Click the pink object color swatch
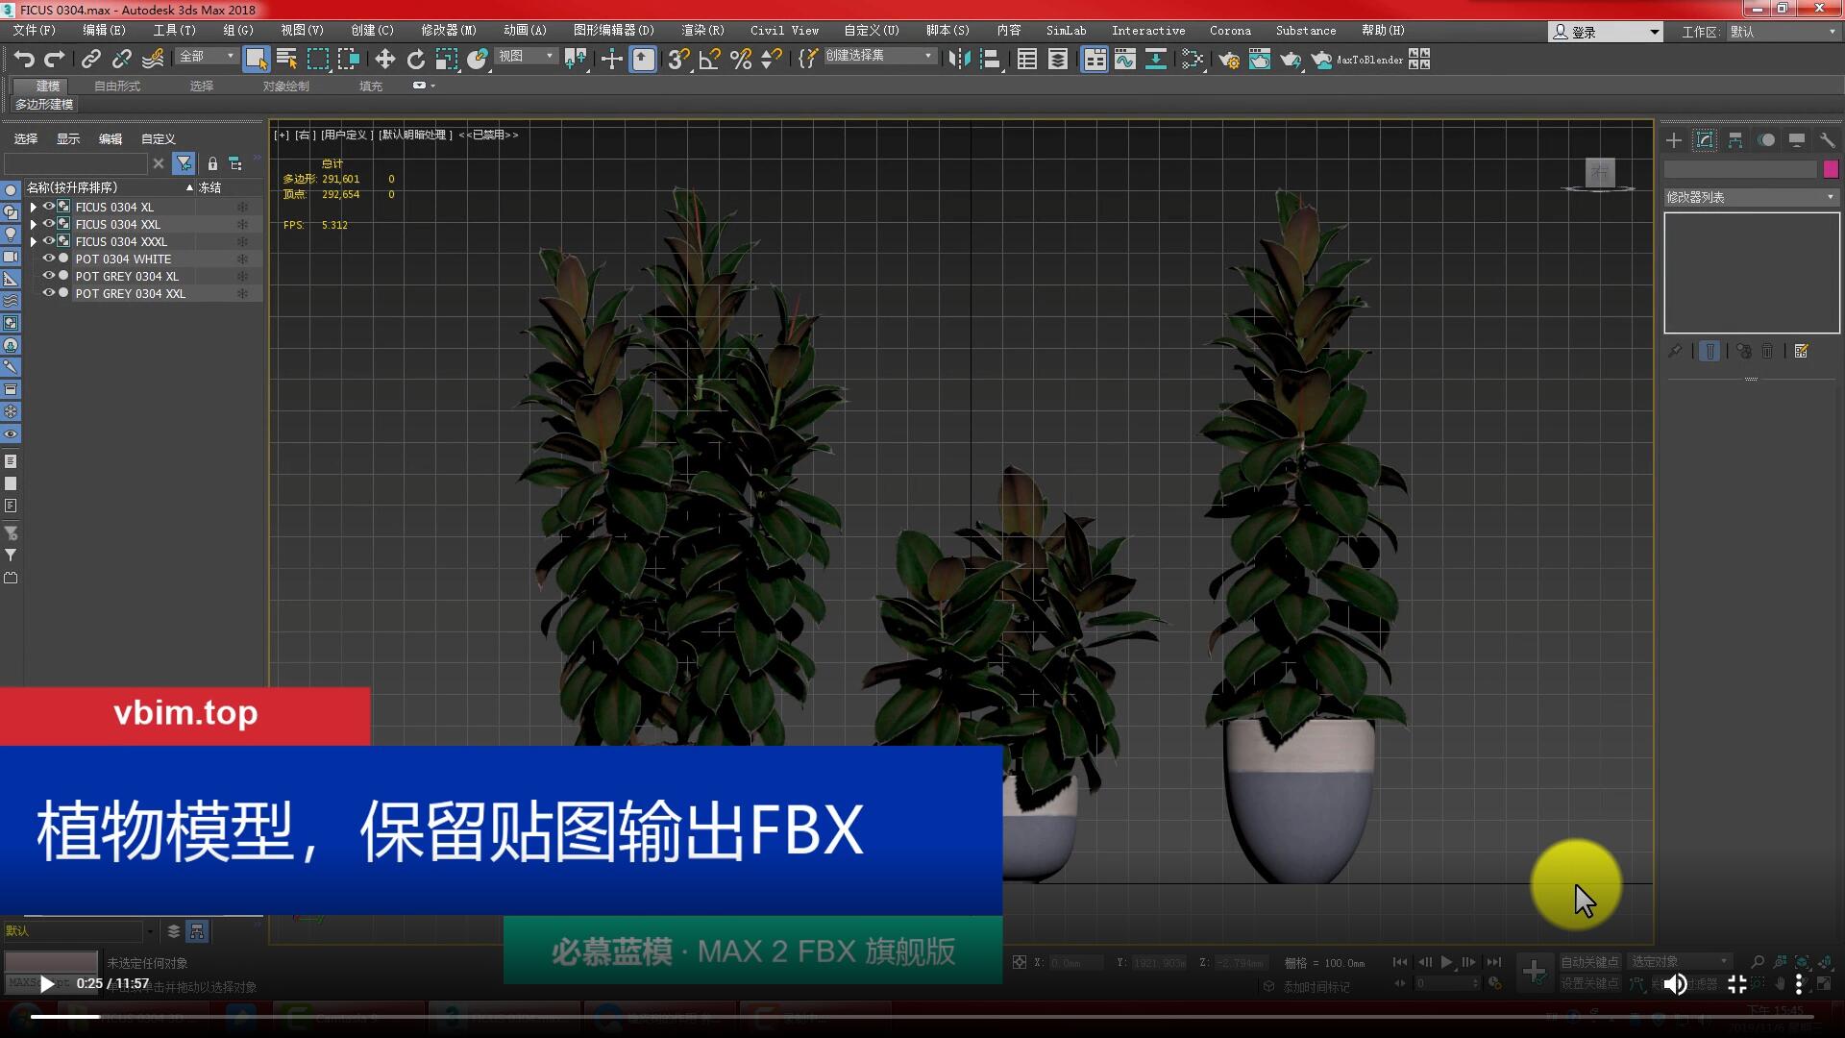The image size is (1845, 1038). pyautogui.click(x=1831, y=169)
